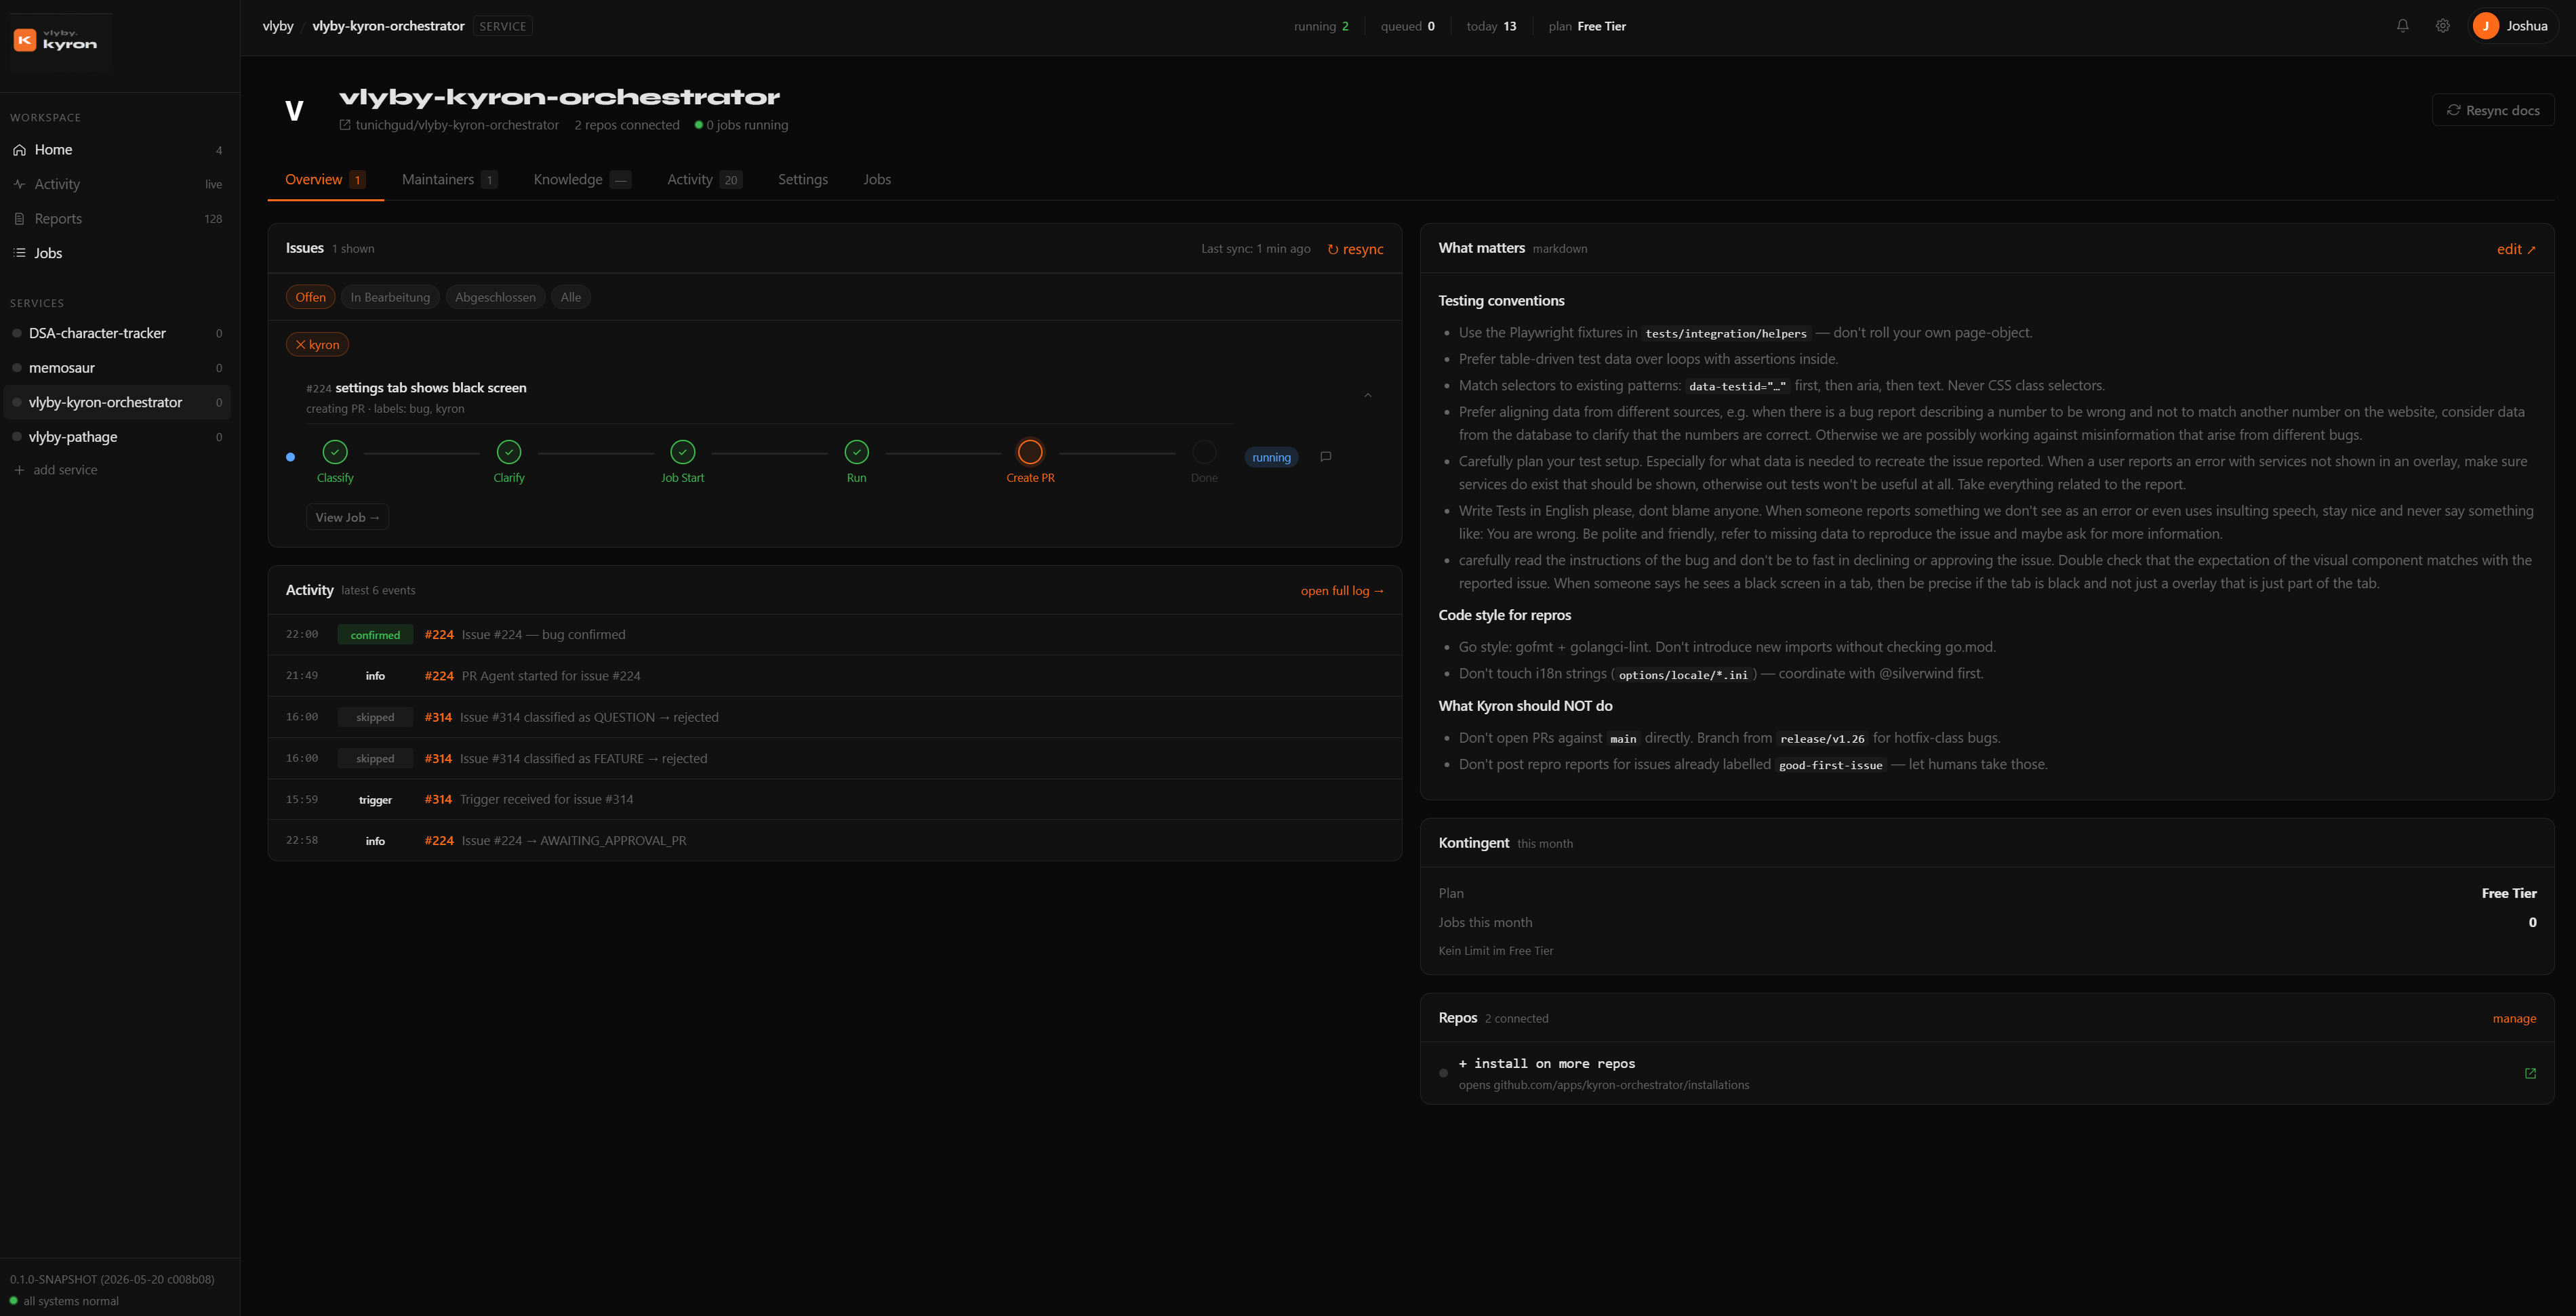Click install on more repos row

(1987, 1073)
